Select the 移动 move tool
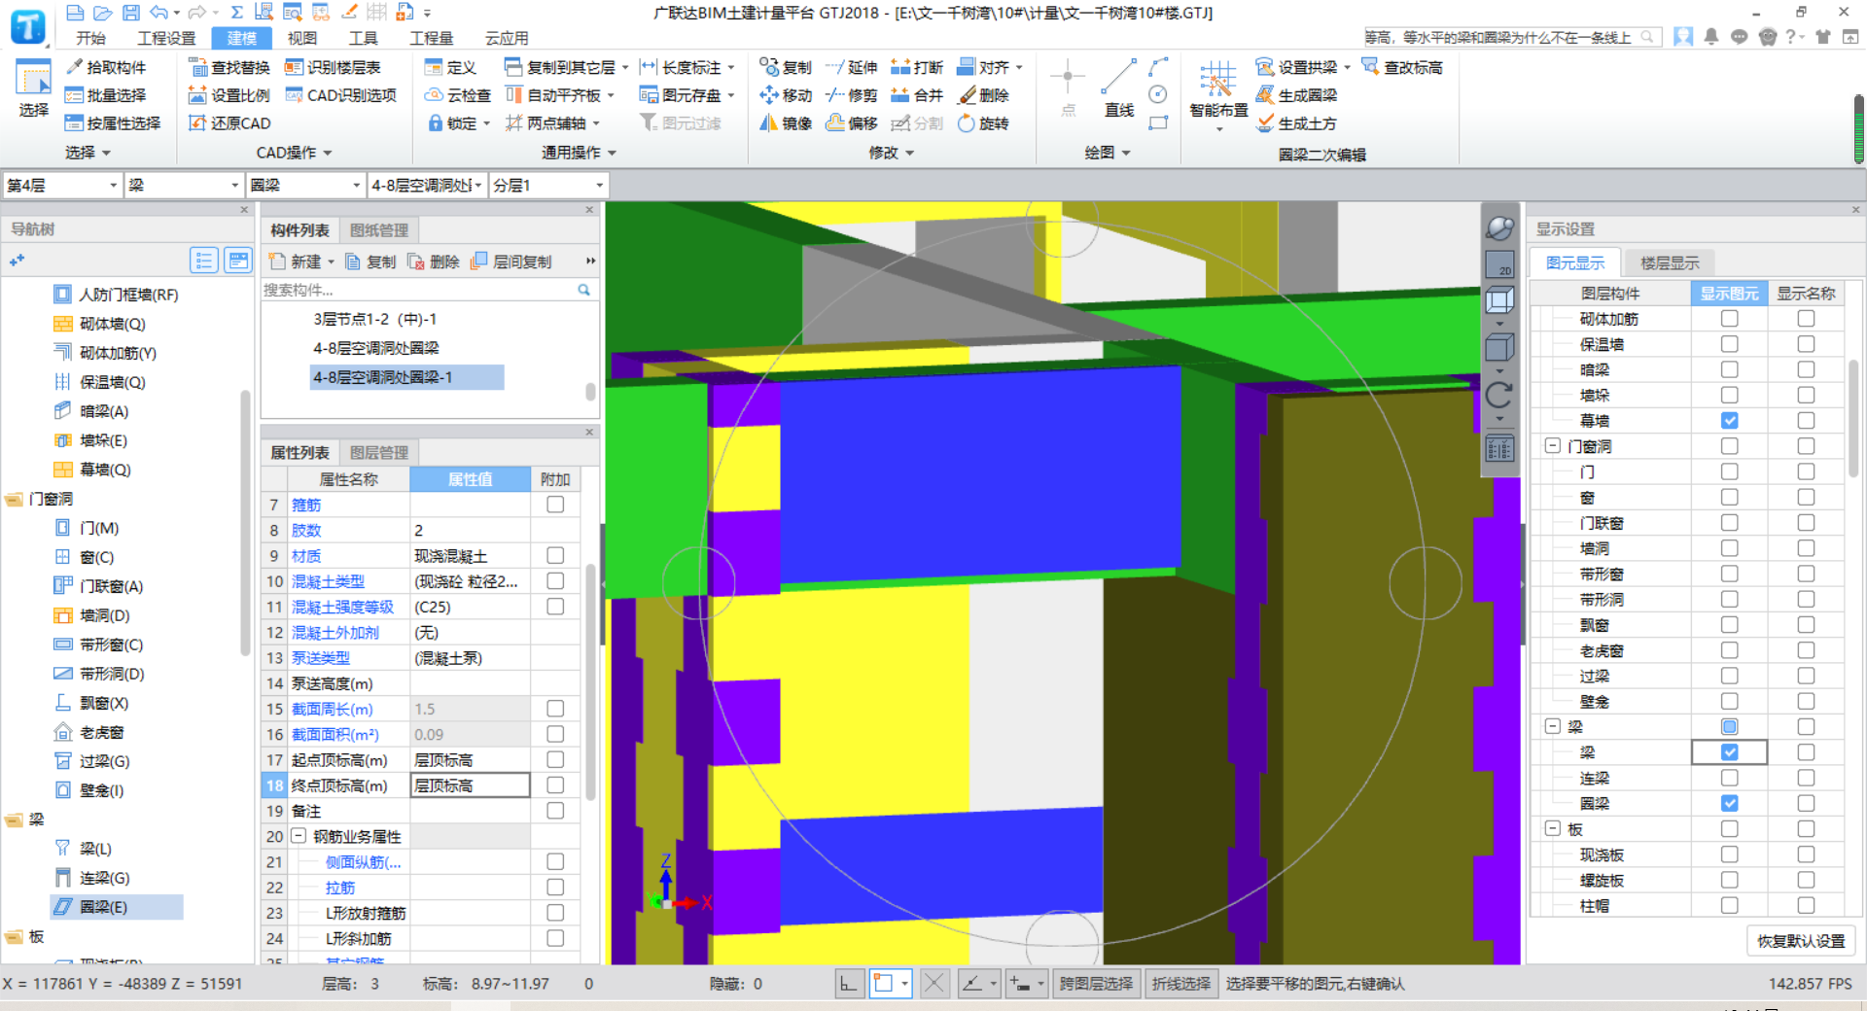 786,95
